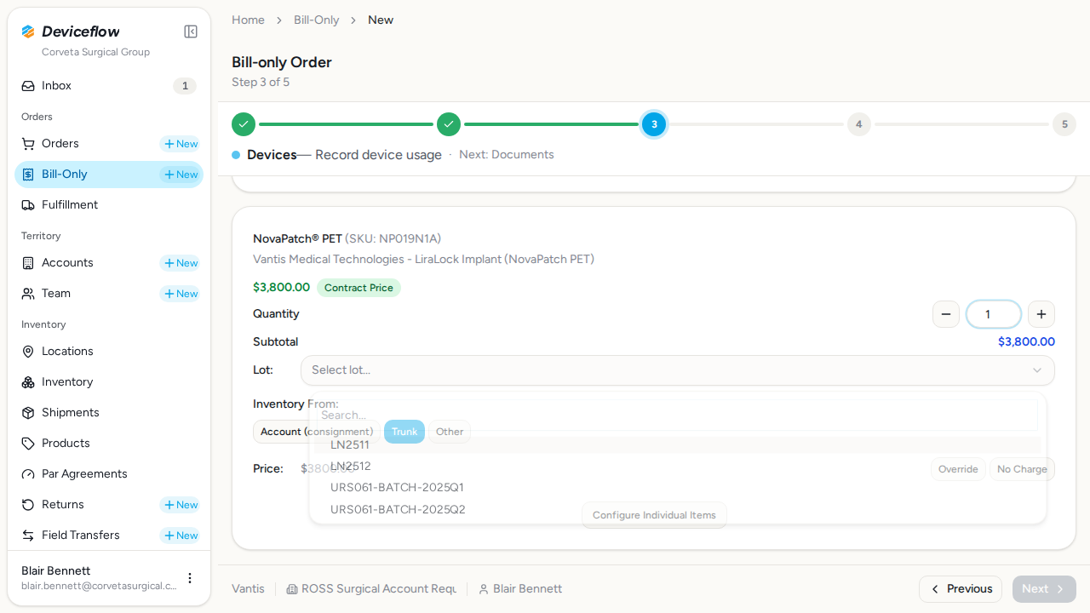This screenshot has width=1090, height=613.
Task: Click the Next step button
Action: coord(1044,589)
